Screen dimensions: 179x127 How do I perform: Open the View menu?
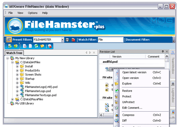pyautogui.click(x=20, y=13)
